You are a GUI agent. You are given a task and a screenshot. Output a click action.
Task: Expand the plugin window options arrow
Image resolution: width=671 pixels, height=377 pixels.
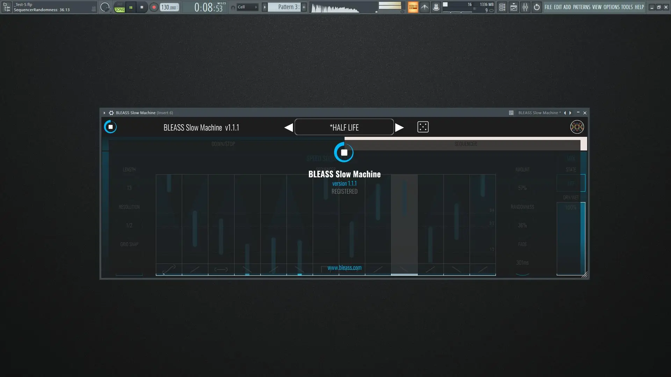[104, 113]
